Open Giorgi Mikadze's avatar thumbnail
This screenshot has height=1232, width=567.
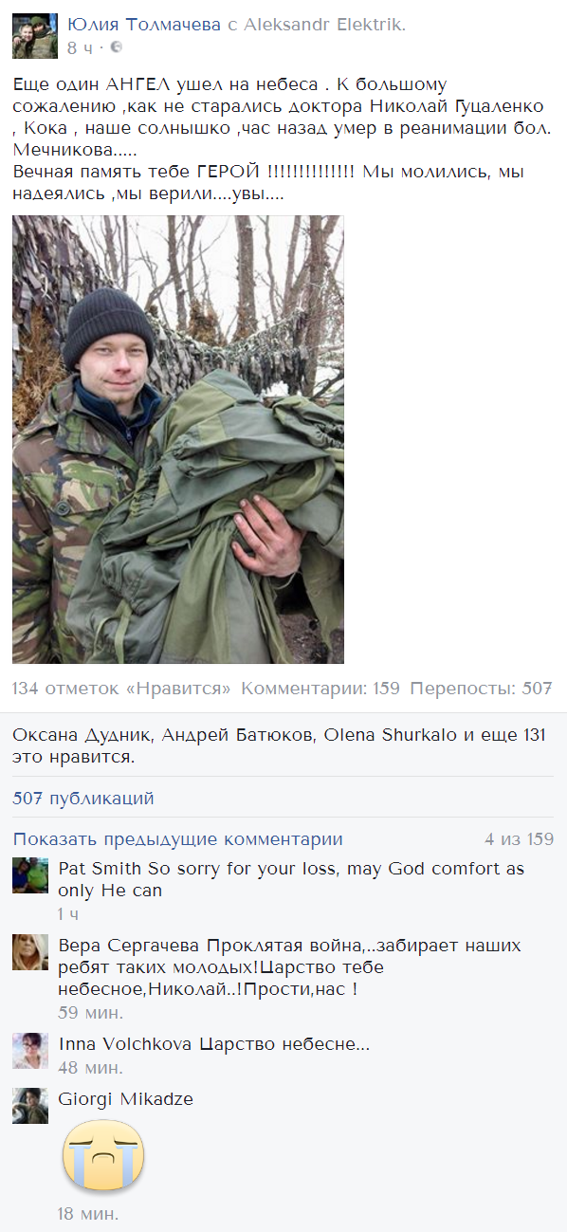tap(30, 1106)
